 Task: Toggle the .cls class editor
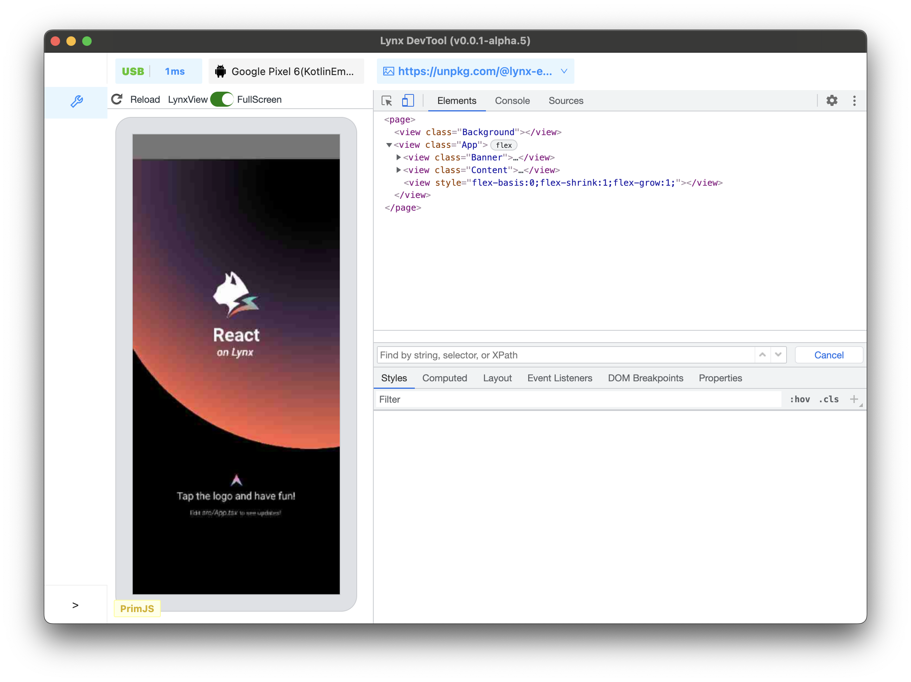(x=829, y=399)
